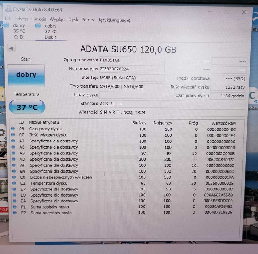Click status dot for attribute A8

pos(13,147)
